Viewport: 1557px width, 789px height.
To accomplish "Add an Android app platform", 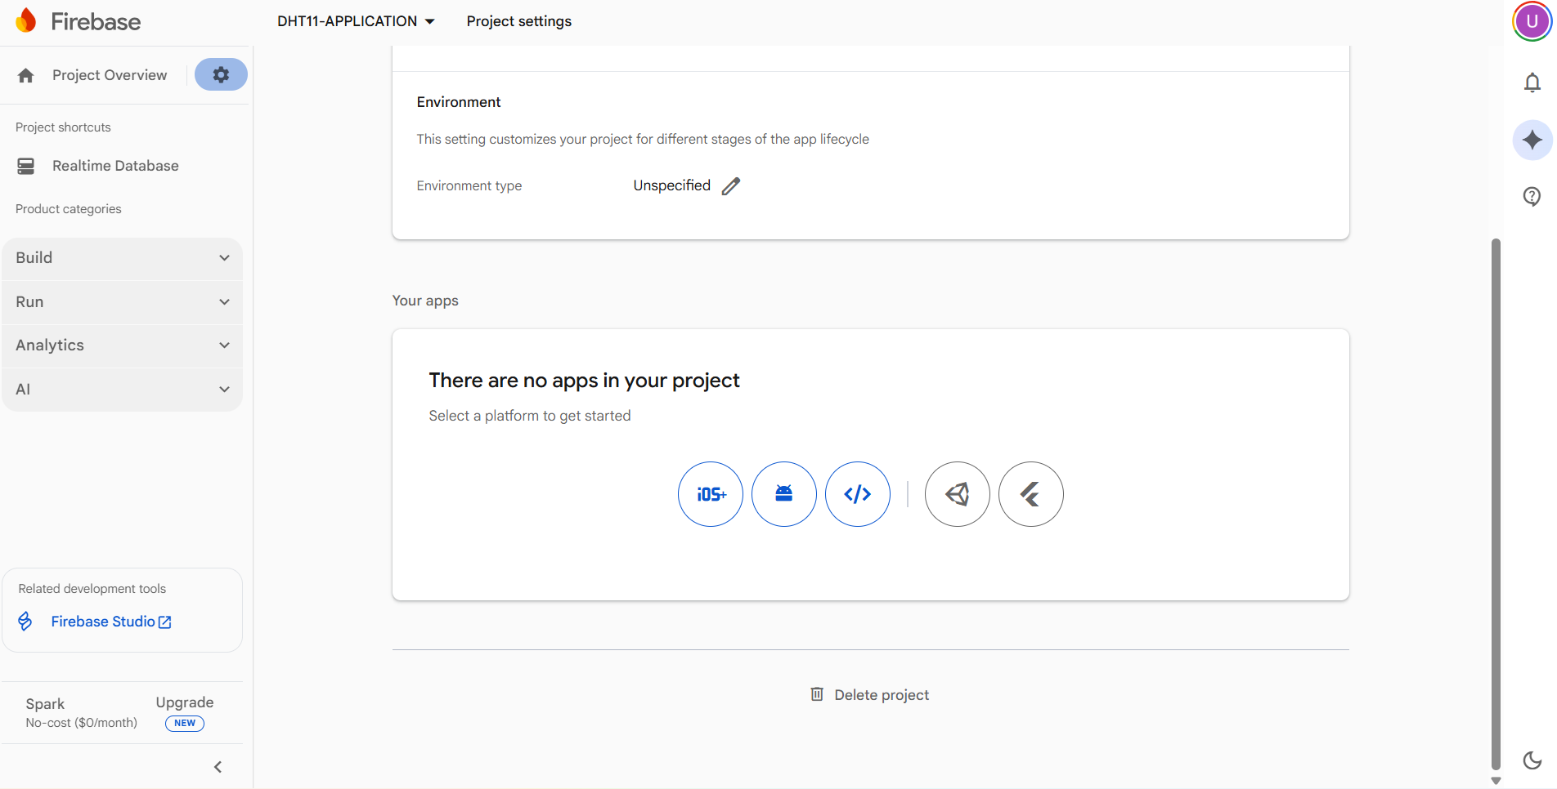I will pos(783,494).
